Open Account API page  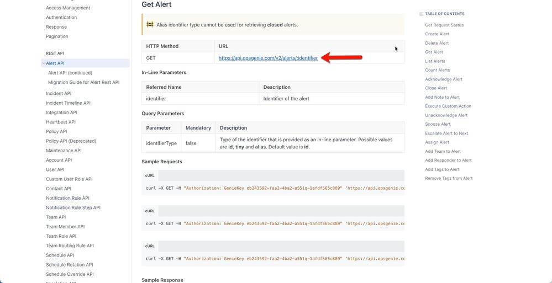click(59, 160)
